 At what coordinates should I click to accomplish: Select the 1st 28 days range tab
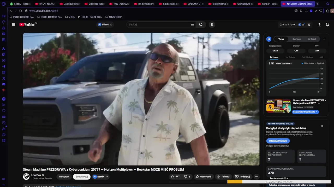tap(307, 57)
